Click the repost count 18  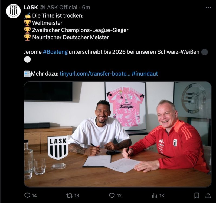(77, 196)
